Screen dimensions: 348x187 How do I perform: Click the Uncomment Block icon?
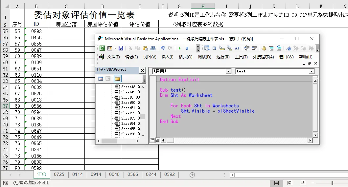point(279,48)
